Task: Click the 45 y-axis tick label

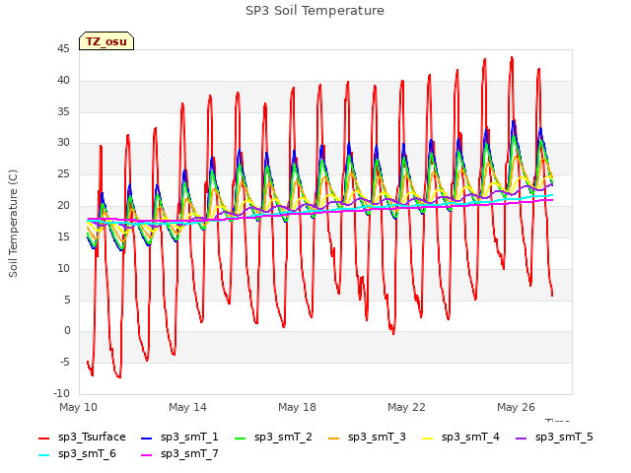Action: (x=63, y=49)
